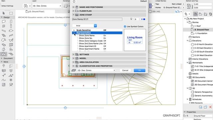
Task: Expand the FLOOR PLAN panel
Action: click(109, 11)
